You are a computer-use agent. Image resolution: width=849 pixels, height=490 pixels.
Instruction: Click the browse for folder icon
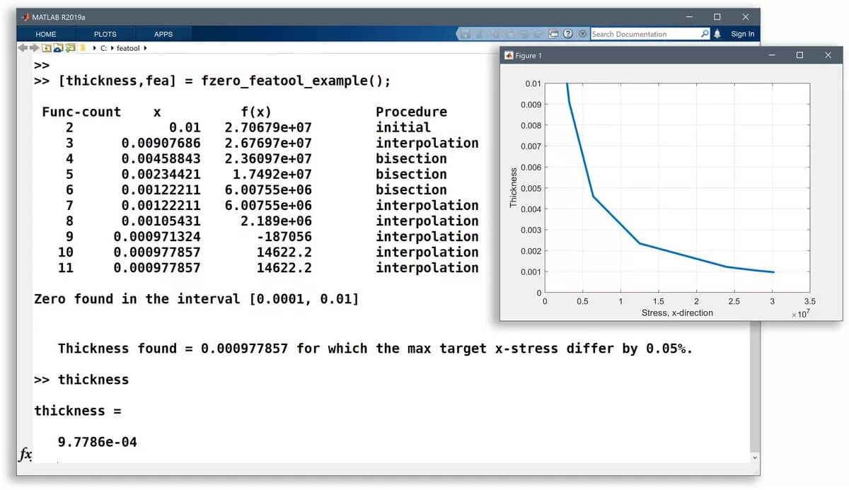pos(70,48)
